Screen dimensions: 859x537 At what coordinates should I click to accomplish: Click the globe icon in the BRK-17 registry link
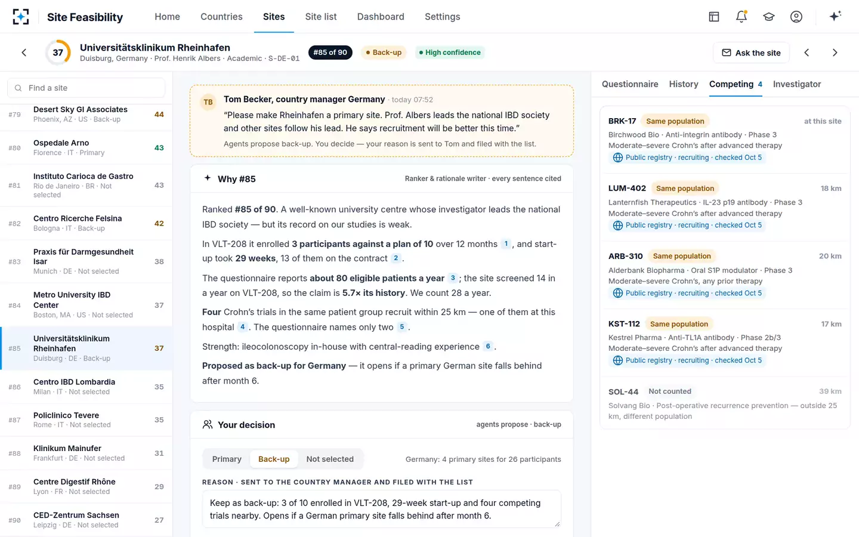[618, 158]
